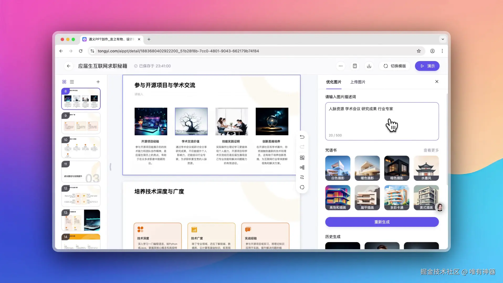Switch slide panel to grid view icon

click(x=64, y=81)
